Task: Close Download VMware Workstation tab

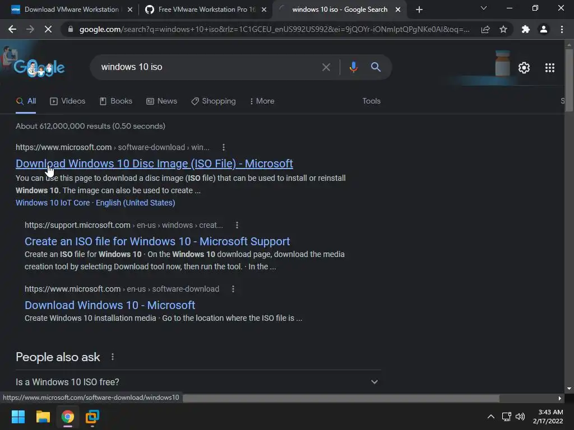Action: (129, 10)
